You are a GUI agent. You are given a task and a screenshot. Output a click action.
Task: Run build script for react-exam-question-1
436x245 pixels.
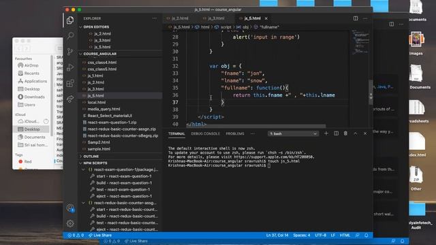[x=124, y=183]
